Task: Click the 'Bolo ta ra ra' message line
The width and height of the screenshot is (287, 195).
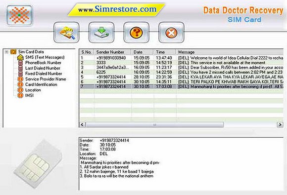Action: click(117, 176)
